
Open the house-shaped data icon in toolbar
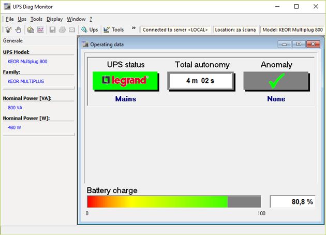click(31, 30)
